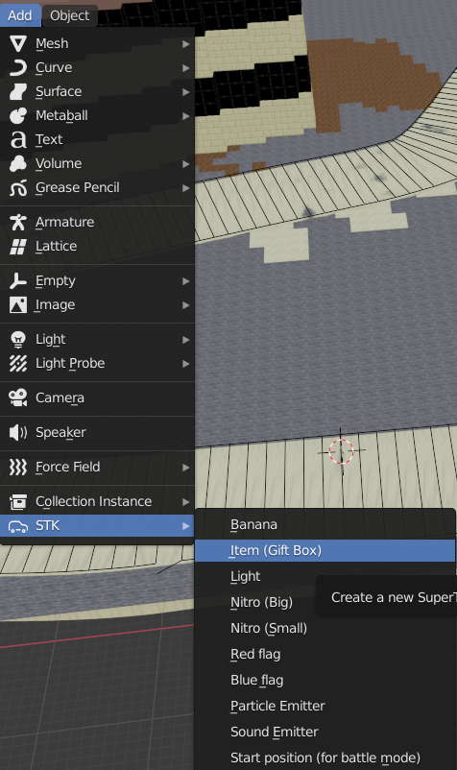The image size is (457, 770).
Task: Click the Speaker icon
Action: coord(18,433)
